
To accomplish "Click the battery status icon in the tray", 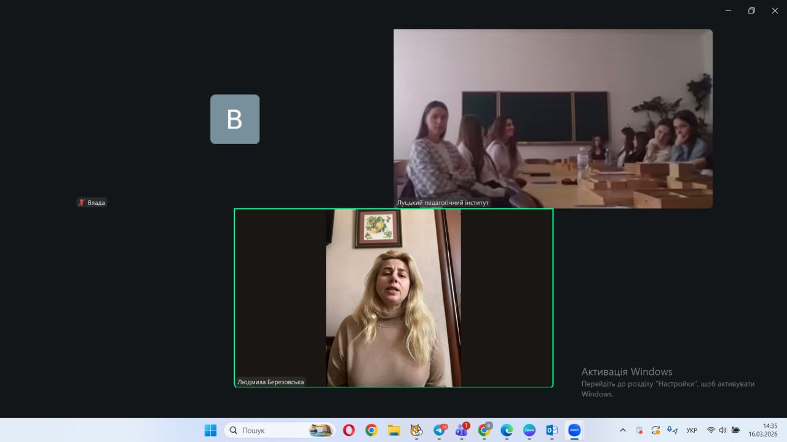I will point(735,430).
